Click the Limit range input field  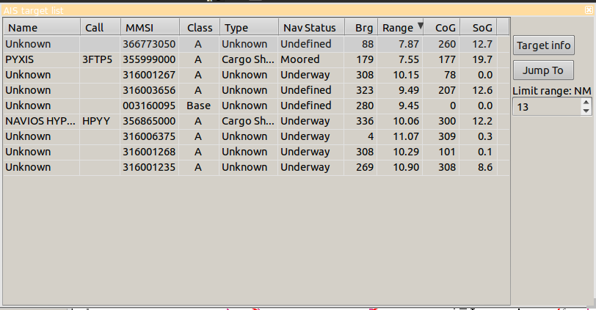(x=546, y=107)
